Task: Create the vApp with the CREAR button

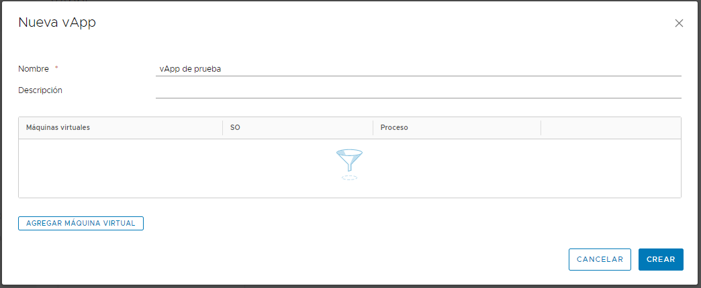Action: click(661, 259)
